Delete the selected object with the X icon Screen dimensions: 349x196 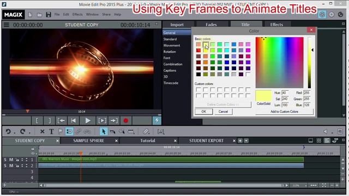click(x=42, y=132)
